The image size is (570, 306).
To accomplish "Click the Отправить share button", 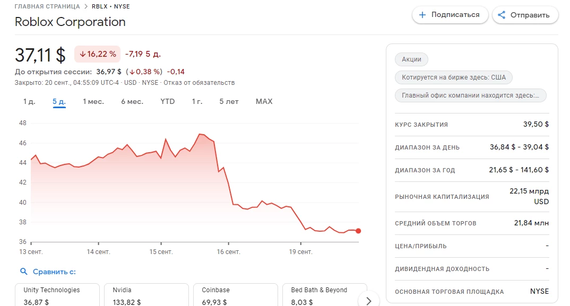I will 525,15.
